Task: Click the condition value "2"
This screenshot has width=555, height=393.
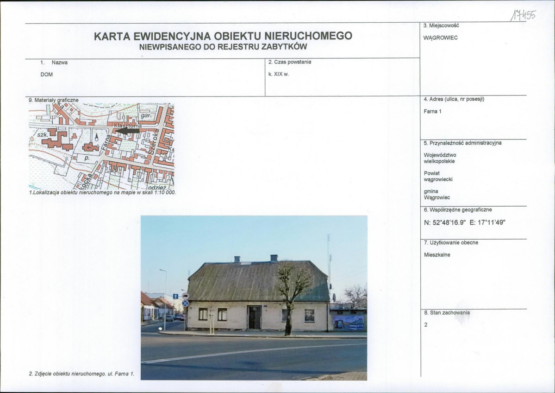Action: coord(425,324)
